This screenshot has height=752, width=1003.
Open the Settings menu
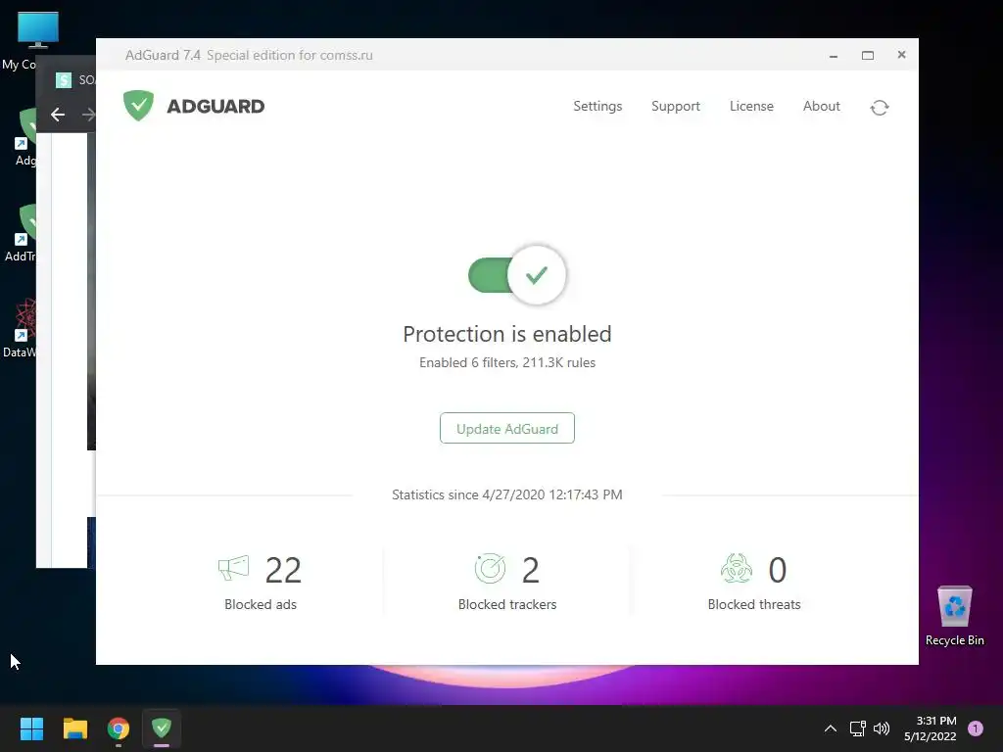point(597,106)
